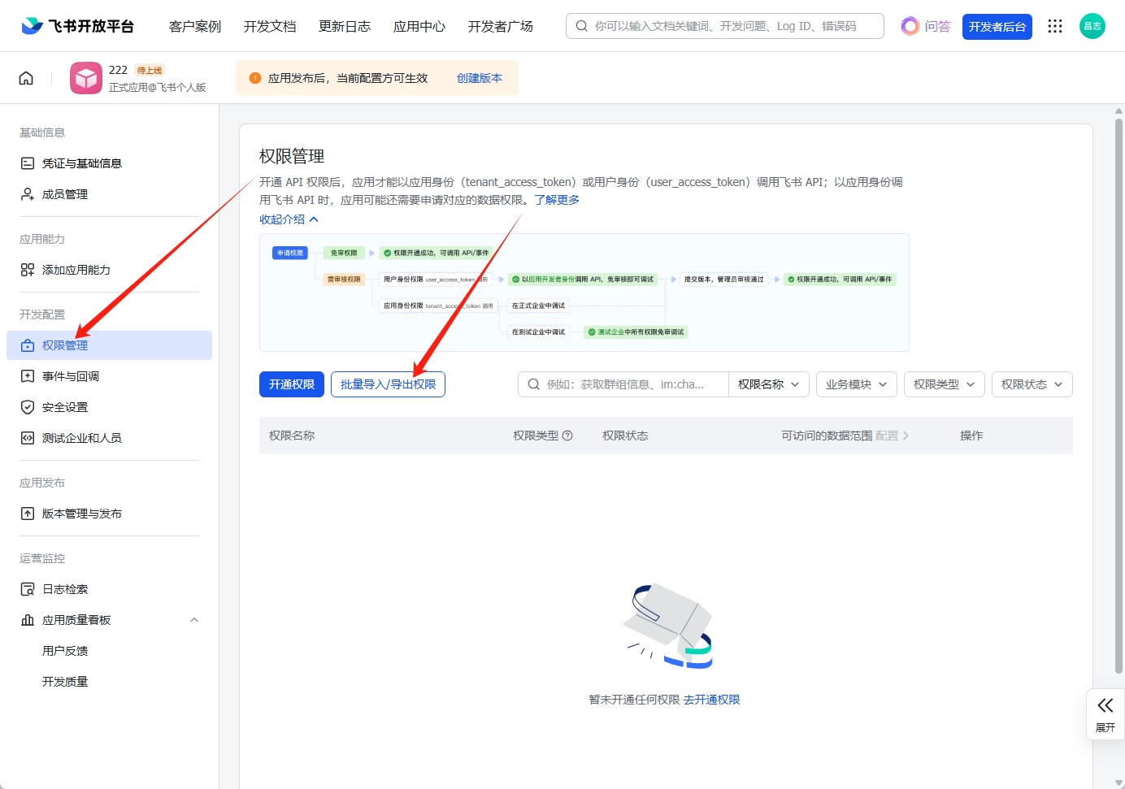Collapse the intro via 收起介绍

(289, 219)
